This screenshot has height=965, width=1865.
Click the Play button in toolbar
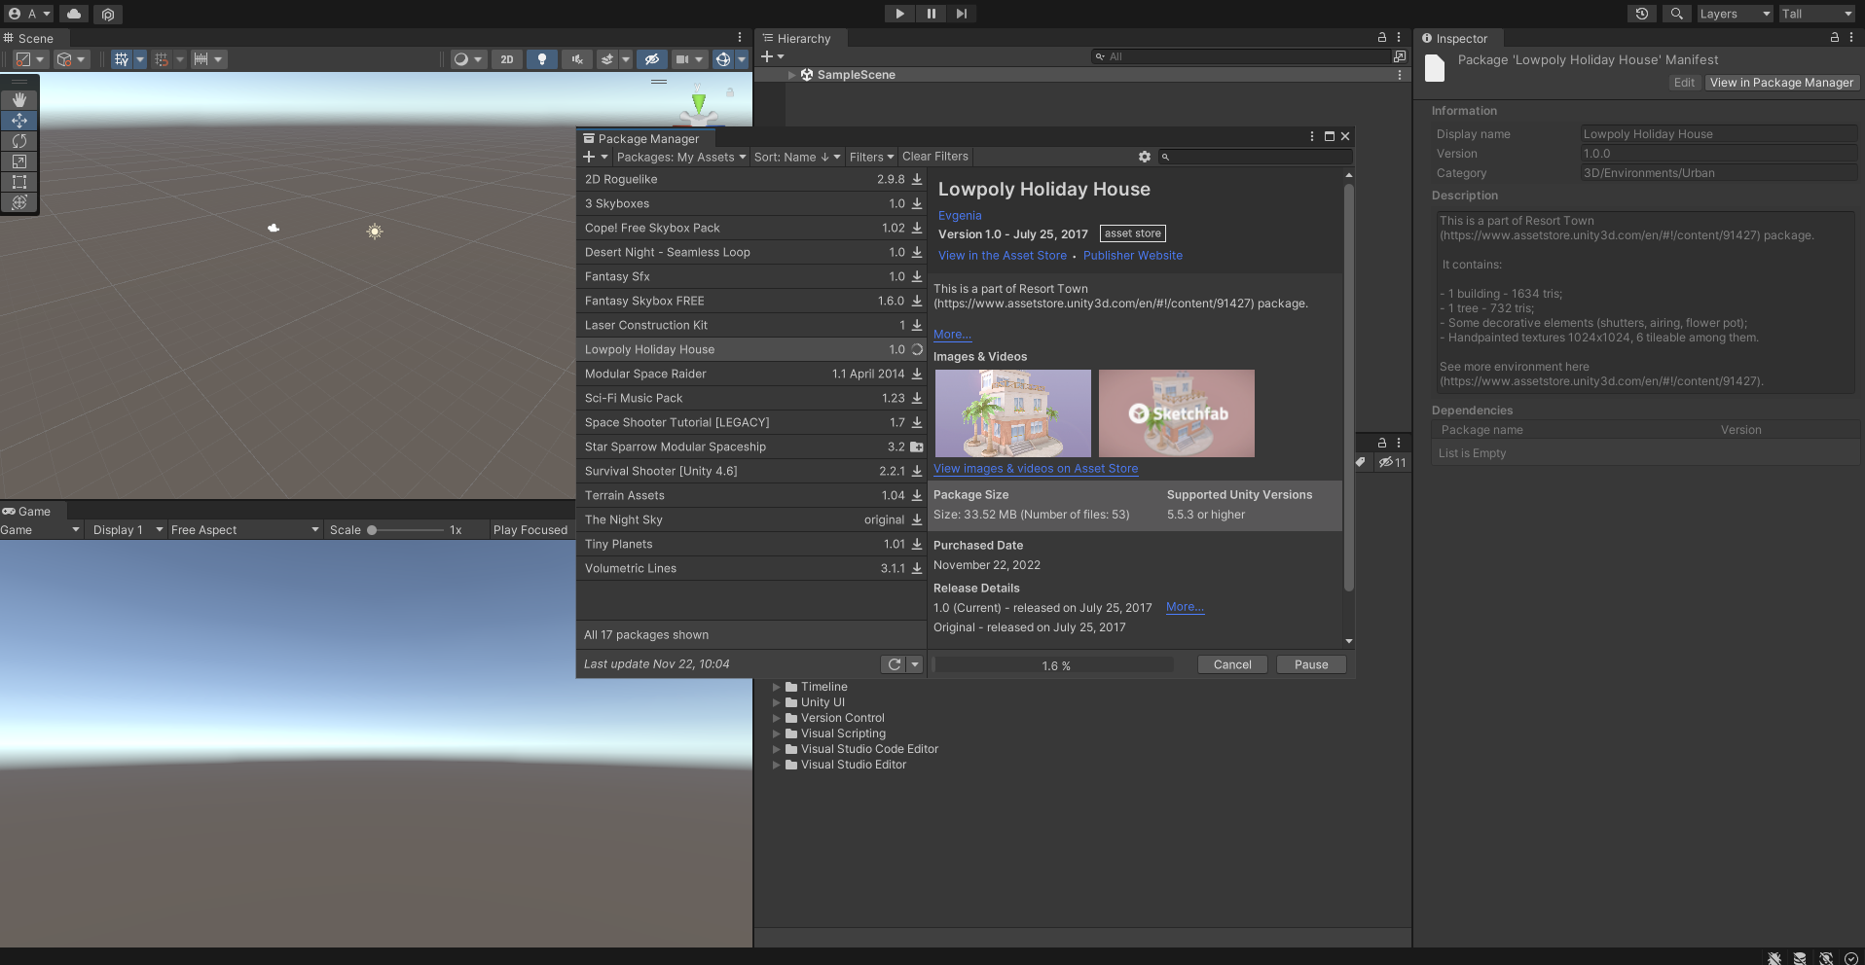(x=899, y=14)
